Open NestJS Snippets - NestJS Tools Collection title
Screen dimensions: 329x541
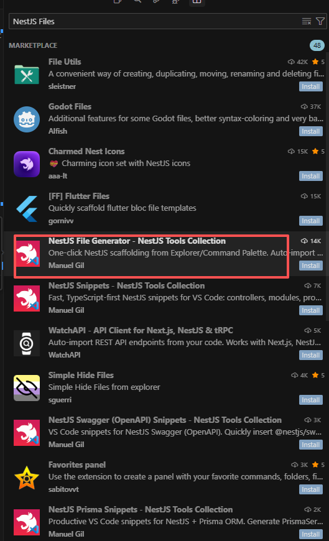click(126, 285)
